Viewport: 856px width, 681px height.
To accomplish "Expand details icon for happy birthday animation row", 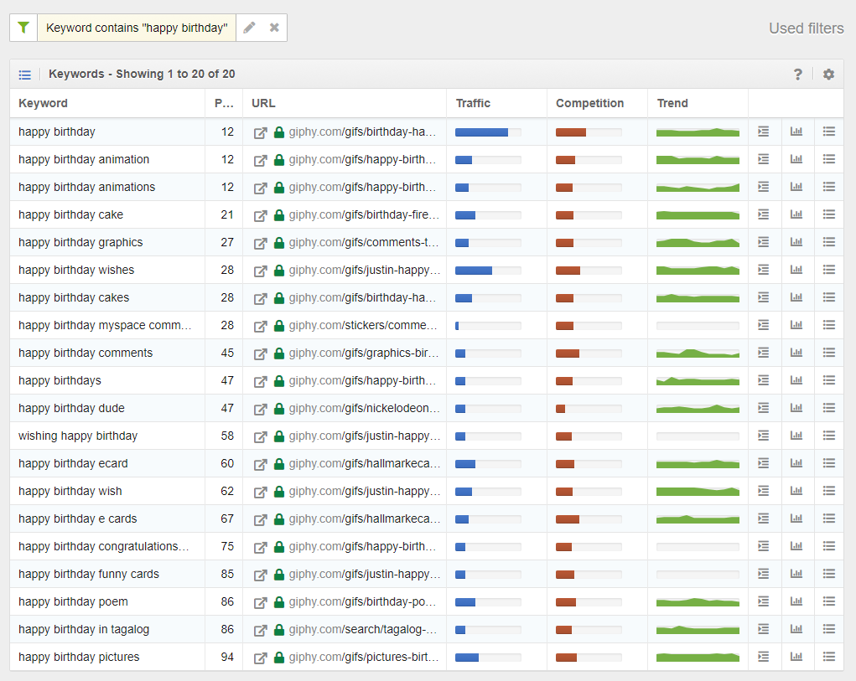I will (763, 159).
